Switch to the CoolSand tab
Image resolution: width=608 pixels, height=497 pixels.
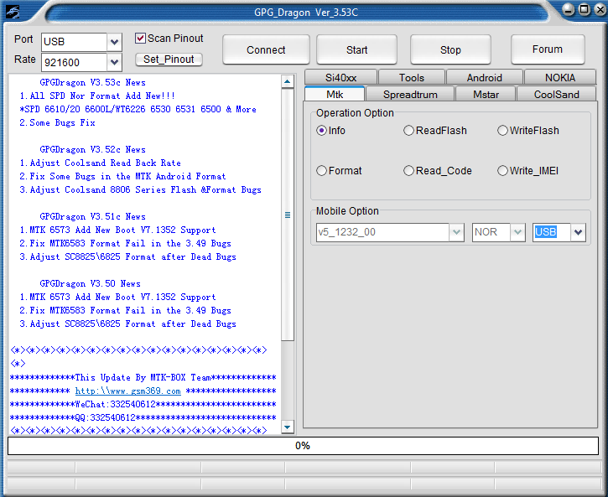(557, 95)
